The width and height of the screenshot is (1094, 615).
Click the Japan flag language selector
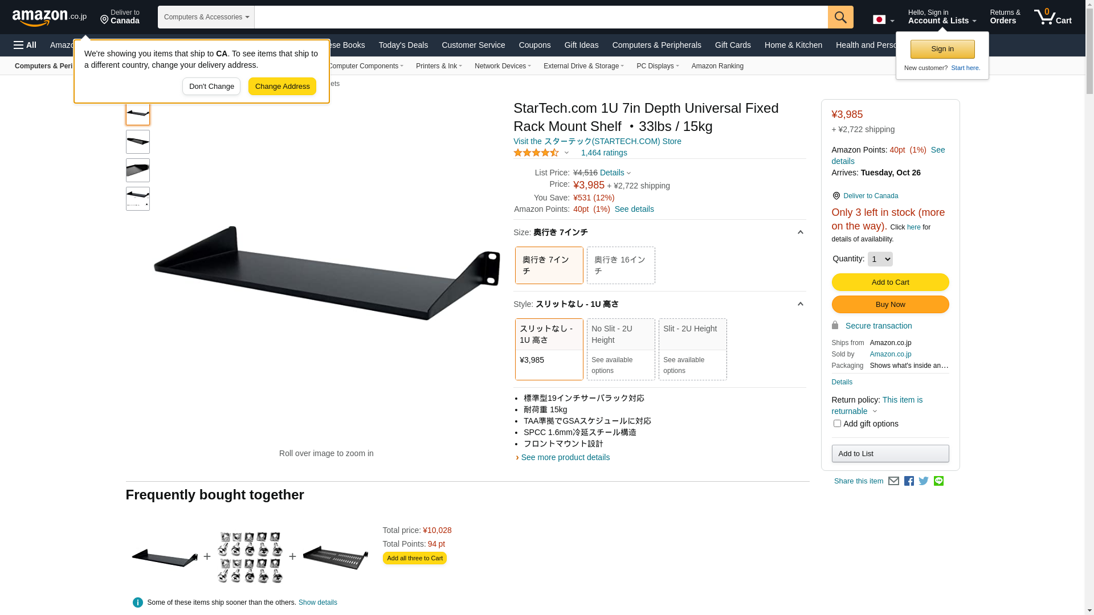(883, 20)
